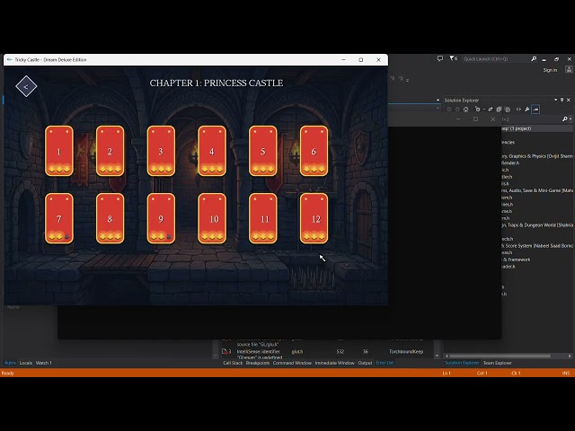The height and width of the screenshot is (431, 575).
Task: Switch to Output tab
Action: [365, 363]
